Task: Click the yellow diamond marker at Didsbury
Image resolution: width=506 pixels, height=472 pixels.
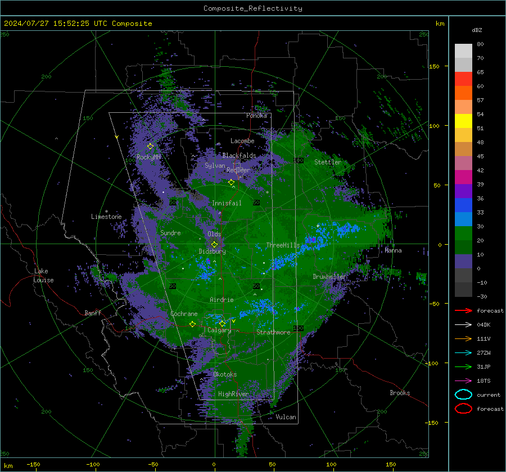Action: coord(214,245)
